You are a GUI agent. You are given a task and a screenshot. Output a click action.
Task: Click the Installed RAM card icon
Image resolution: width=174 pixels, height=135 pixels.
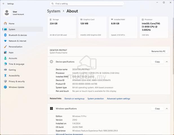(x=112, y=19)
